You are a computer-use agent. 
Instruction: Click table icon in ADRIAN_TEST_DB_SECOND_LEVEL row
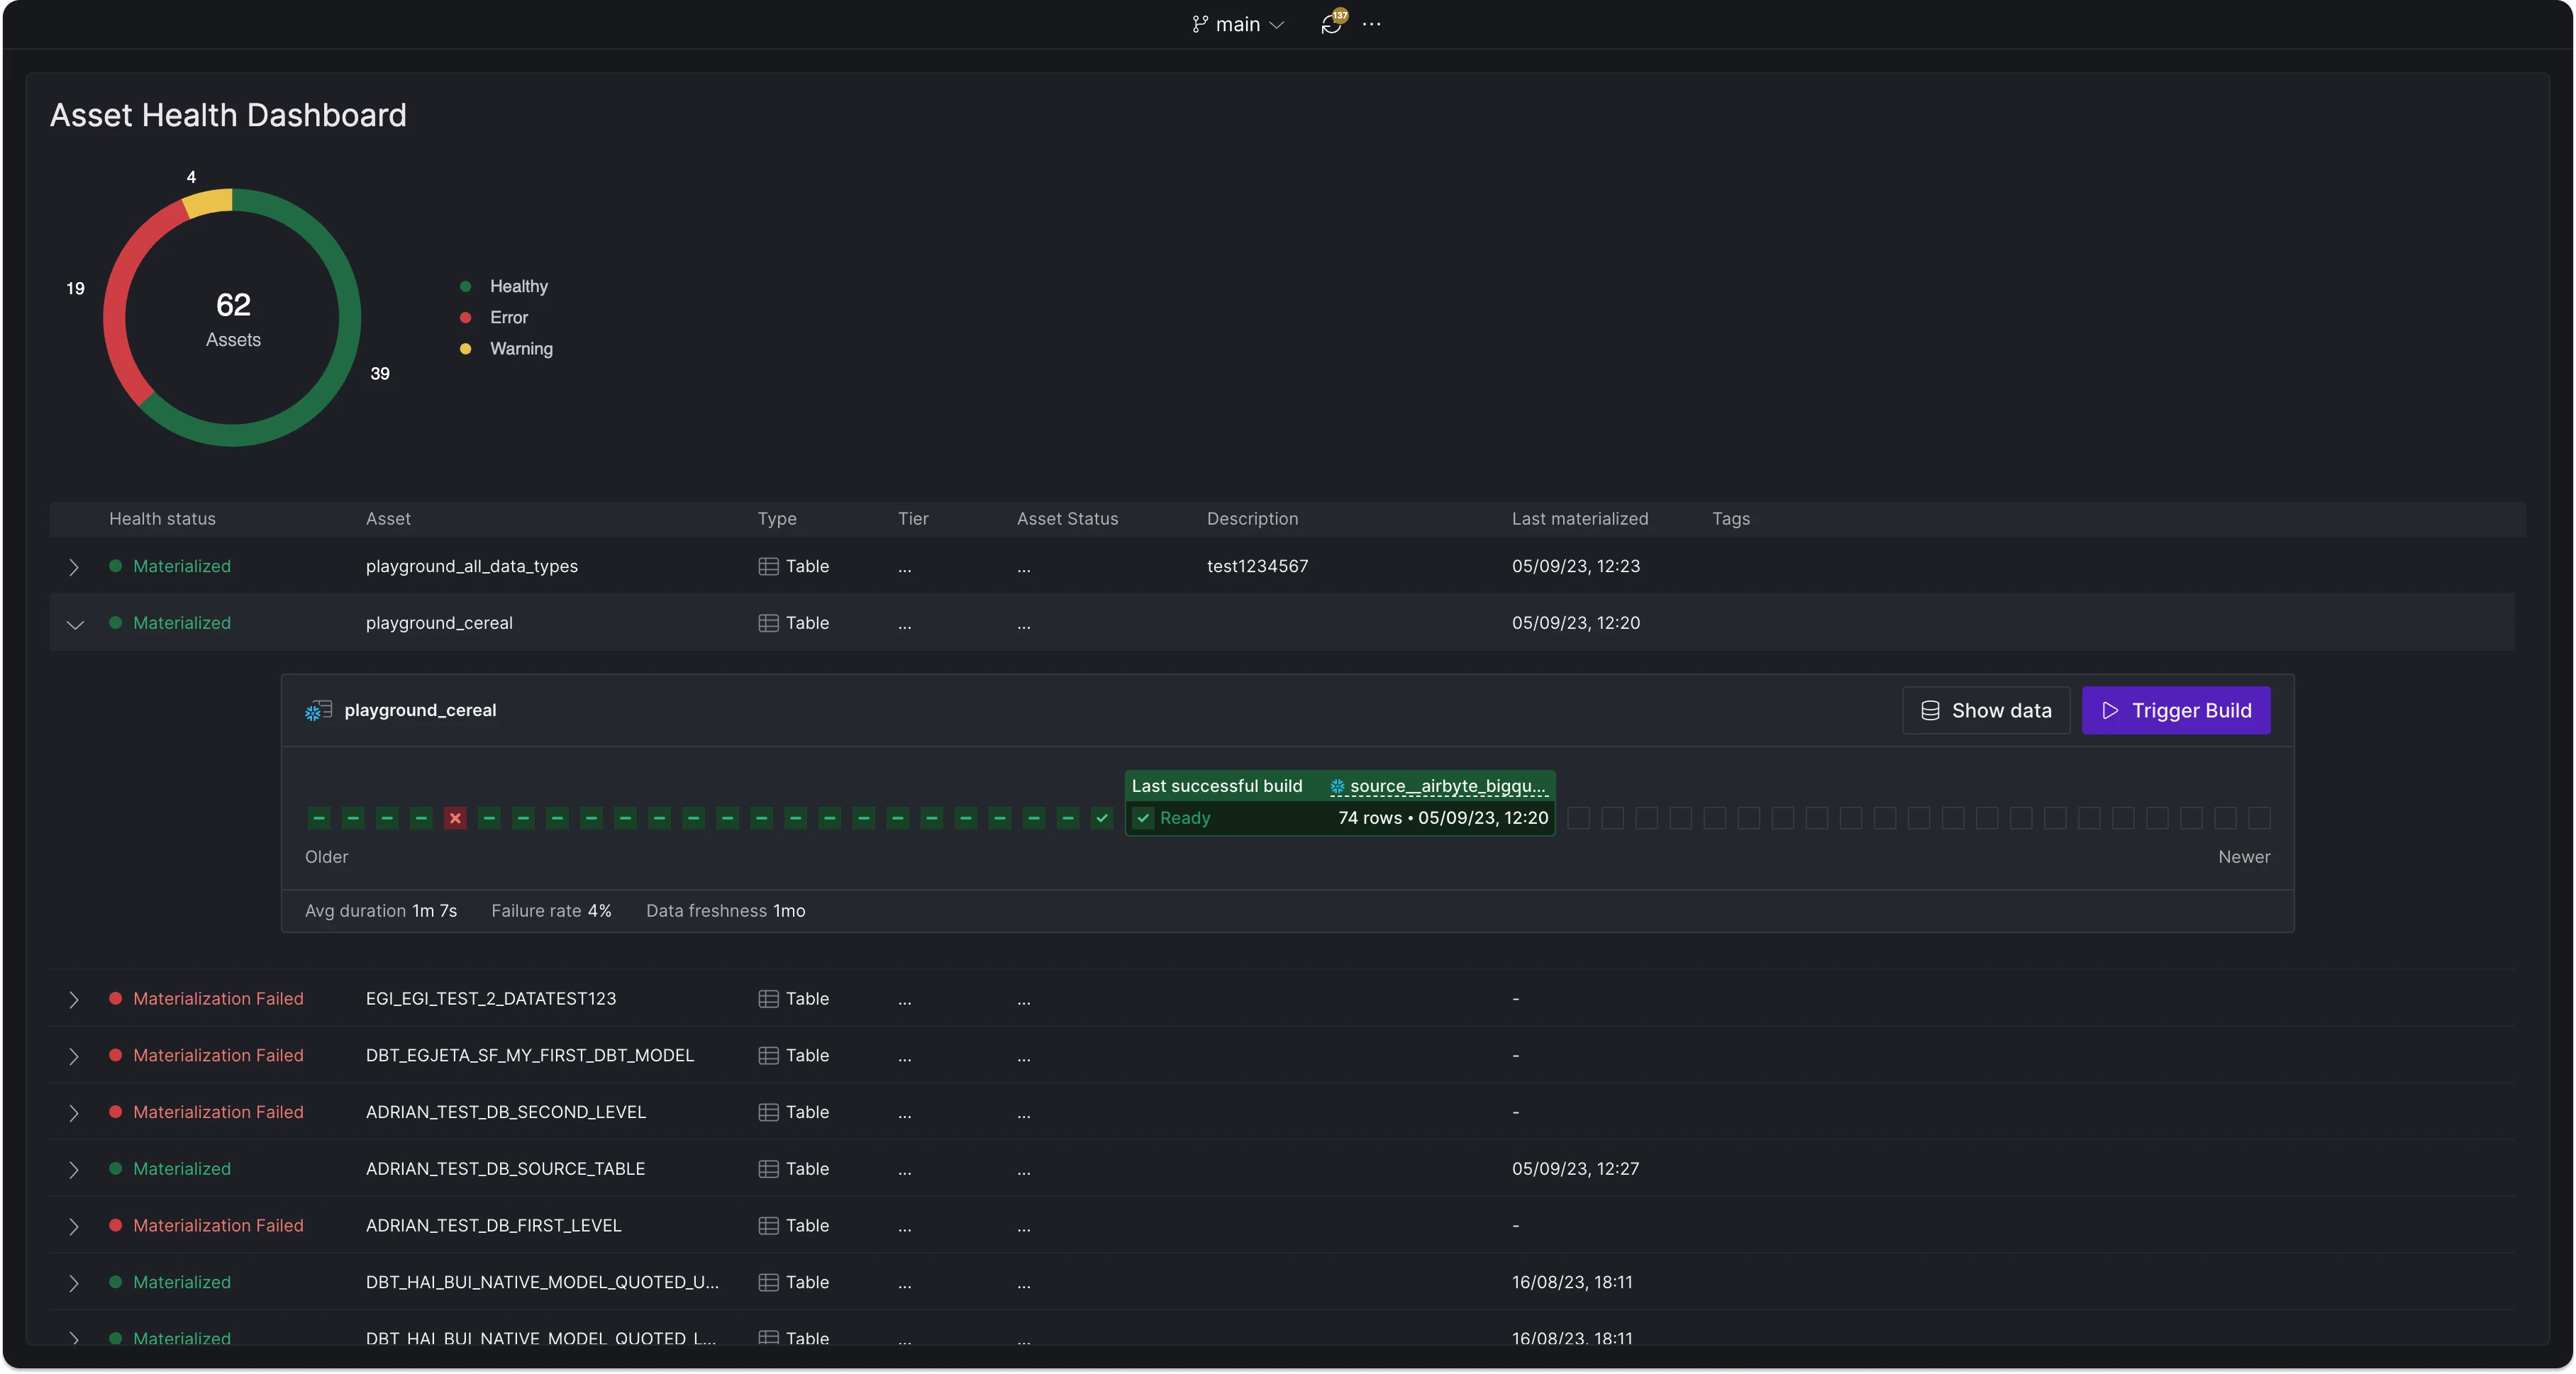tap(768, 1112)
